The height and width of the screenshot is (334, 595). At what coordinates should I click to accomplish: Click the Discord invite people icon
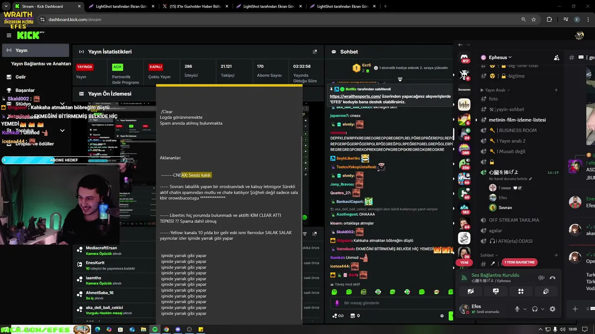(x=556, y=58)
